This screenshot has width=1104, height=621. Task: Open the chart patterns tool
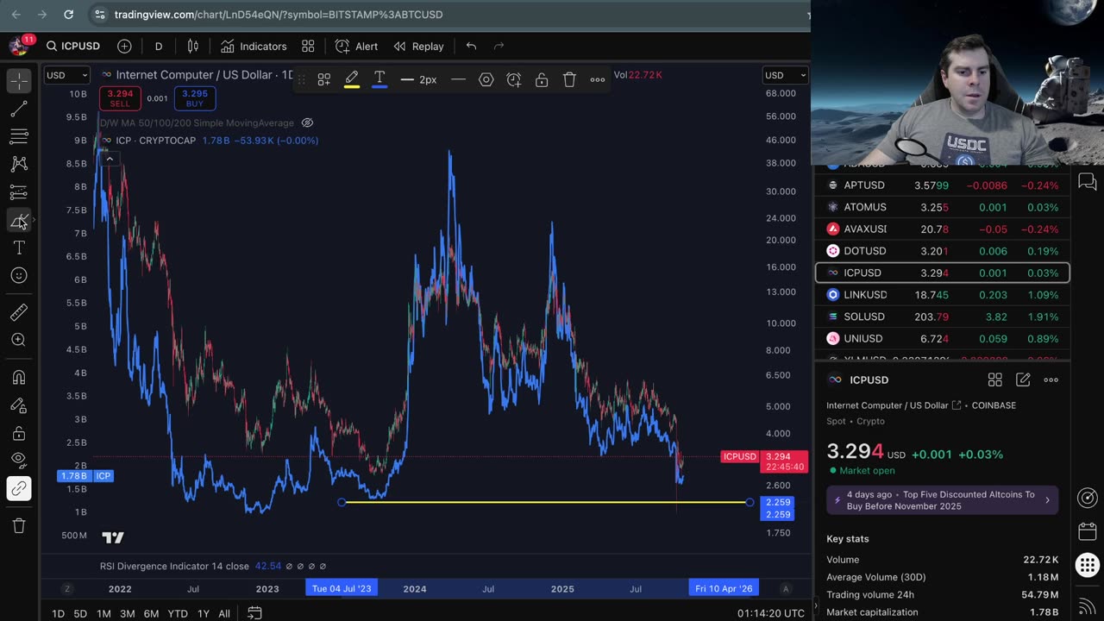tap(19, 164)
